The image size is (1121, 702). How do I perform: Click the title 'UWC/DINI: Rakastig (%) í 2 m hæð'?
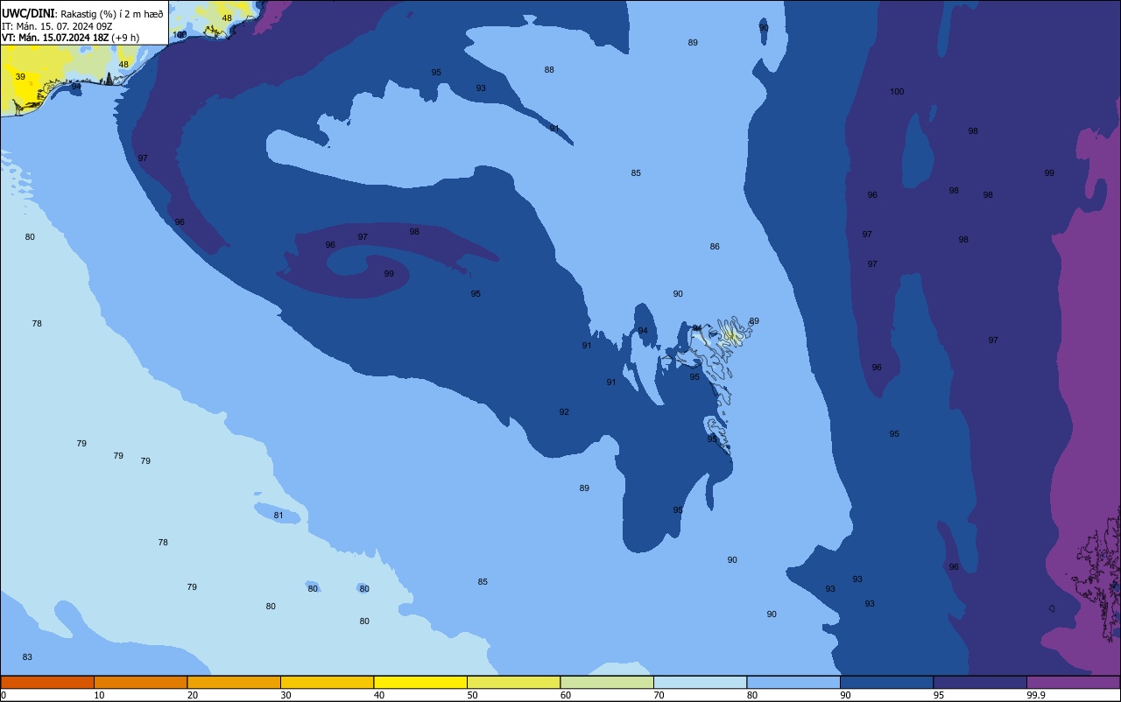(x=82, y=13)
